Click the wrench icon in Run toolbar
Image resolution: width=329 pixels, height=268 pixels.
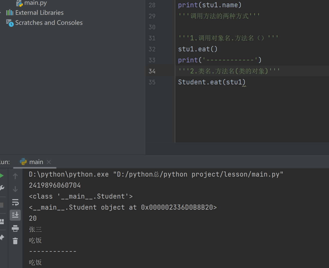coord(2,188)
